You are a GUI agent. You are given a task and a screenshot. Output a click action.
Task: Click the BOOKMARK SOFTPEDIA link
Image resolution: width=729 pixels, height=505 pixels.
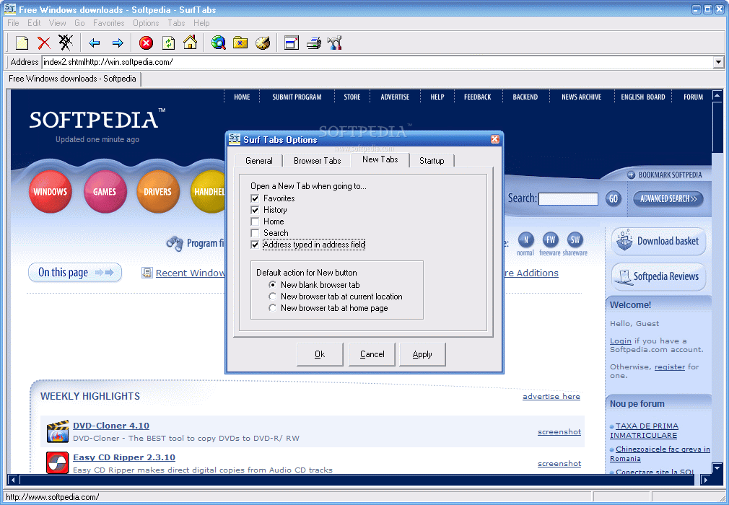[x=665, y=175]
